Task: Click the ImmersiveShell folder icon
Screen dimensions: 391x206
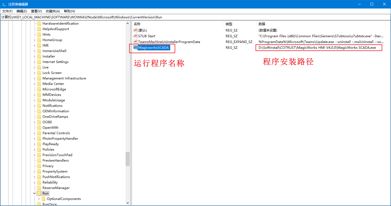Action: point(39,51)
